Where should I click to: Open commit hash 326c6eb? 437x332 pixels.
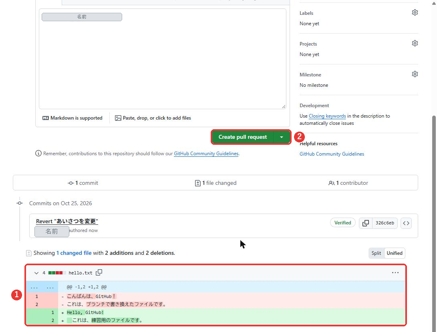385,223
